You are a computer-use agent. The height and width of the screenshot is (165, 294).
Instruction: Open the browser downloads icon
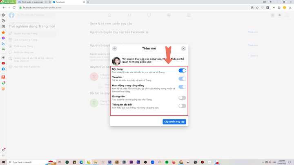click(x=290, y=8)
